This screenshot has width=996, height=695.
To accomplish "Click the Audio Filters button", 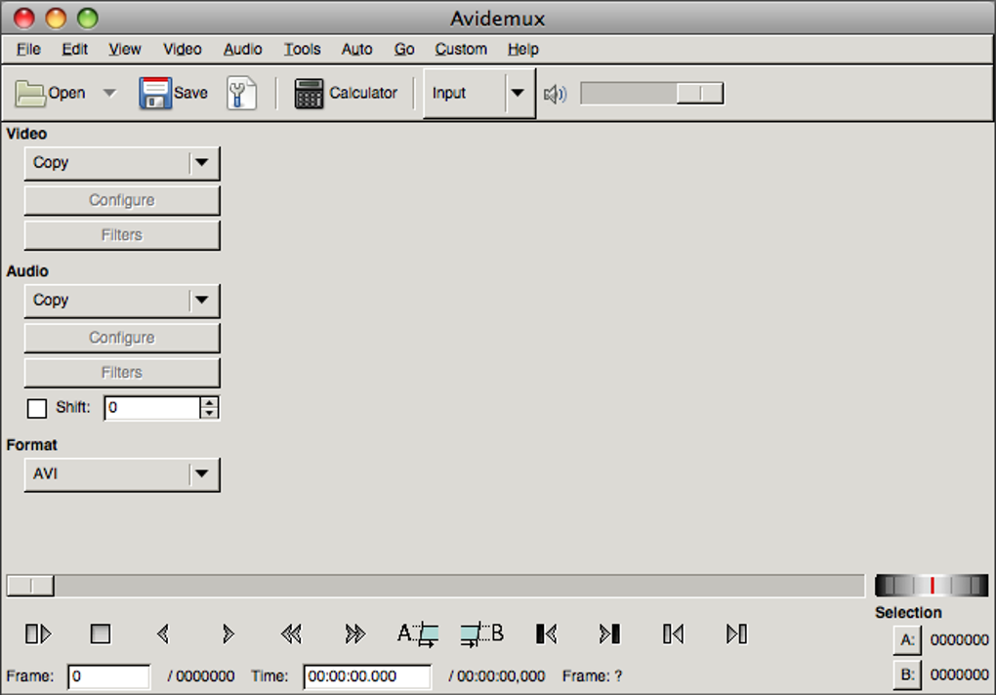I will click(x=122, y=373).
